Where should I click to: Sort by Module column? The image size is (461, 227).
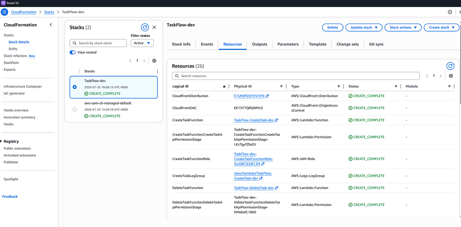(x=449, y=86)
